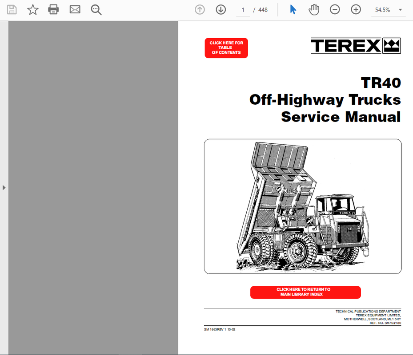Click the 'SM 1663REV 1 10-02' text
Image resolution: width=413 pixels, height=355 pixels.
point(220,330)
